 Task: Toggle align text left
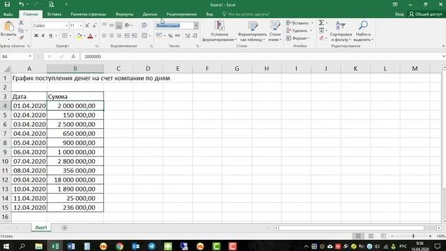pyautogui.click(x=105, y=36)
